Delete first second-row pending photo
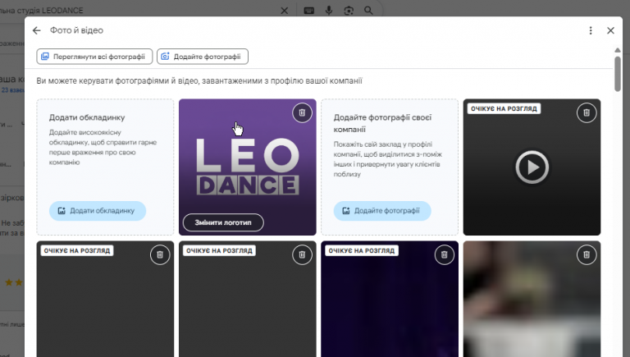 click(160, 255)
